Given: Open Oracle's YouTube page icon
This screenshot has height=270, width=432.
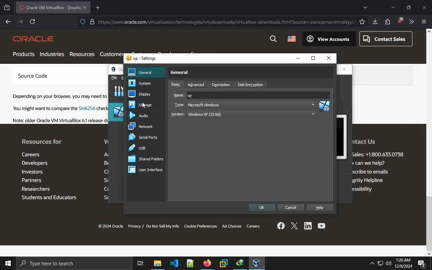Looking at the screenshot, I should coord(321,226).
